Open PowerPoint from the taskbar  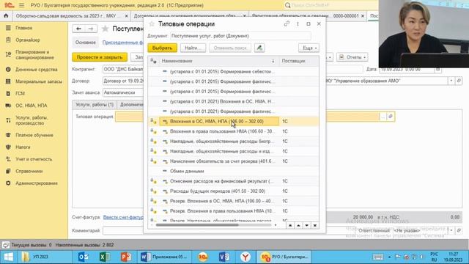coord(126,257)
